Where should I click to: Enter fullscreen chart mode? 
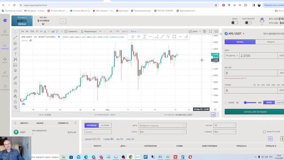[x=210, y=32]
